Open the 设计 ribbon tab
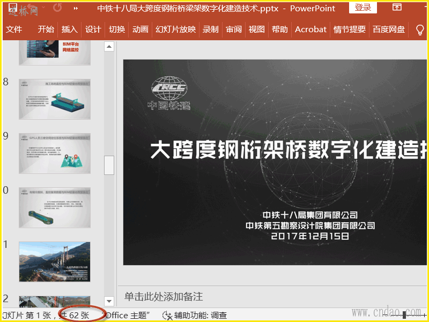Viewport: 429px width, 322px height. coord(93,30)
